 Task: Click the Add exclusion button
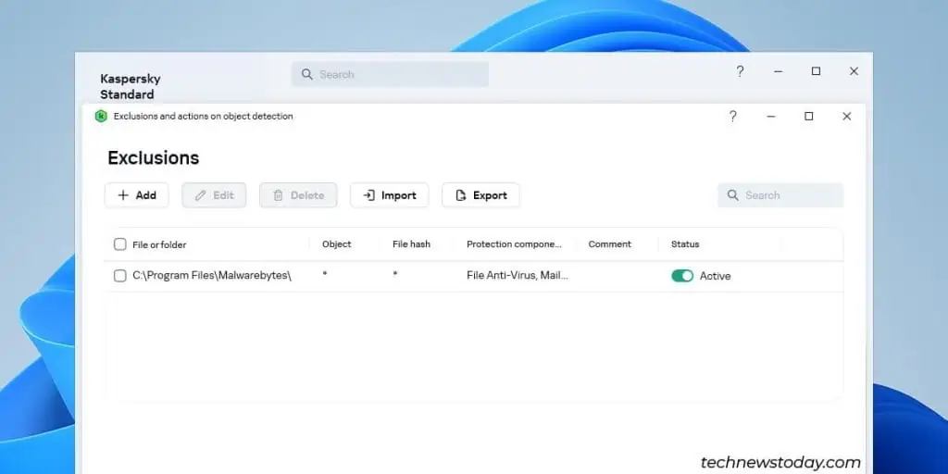(x=137, y=195)
